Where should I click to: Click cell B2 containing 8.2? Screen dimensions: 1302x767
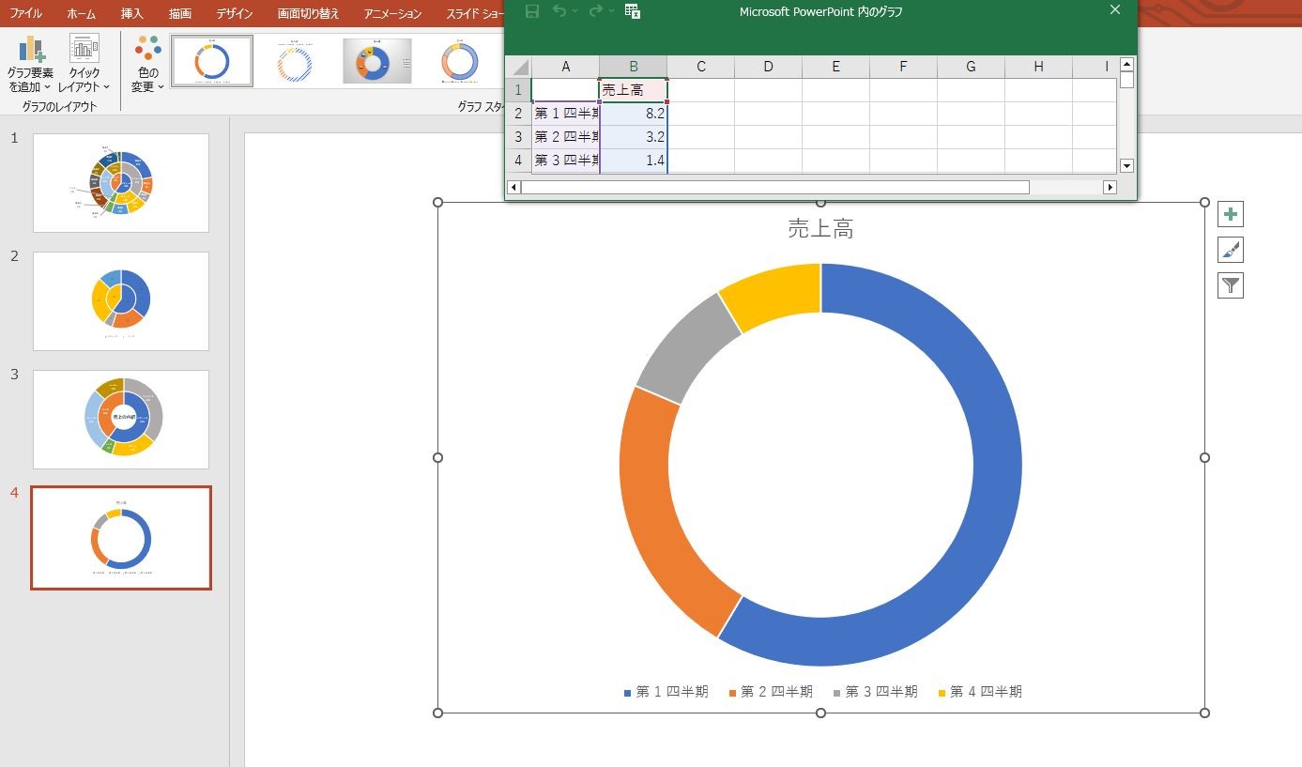pyautogui.click(x=634, y=114)
